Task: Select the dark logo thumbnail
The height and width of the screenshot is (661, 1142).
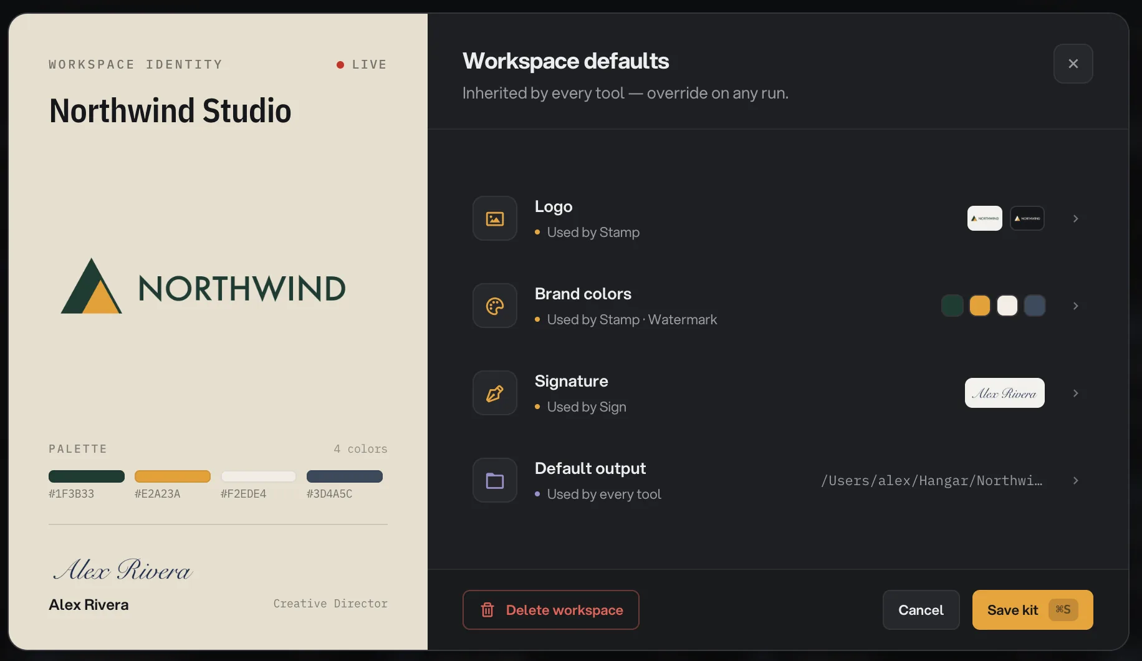Action: (1027, 218)
